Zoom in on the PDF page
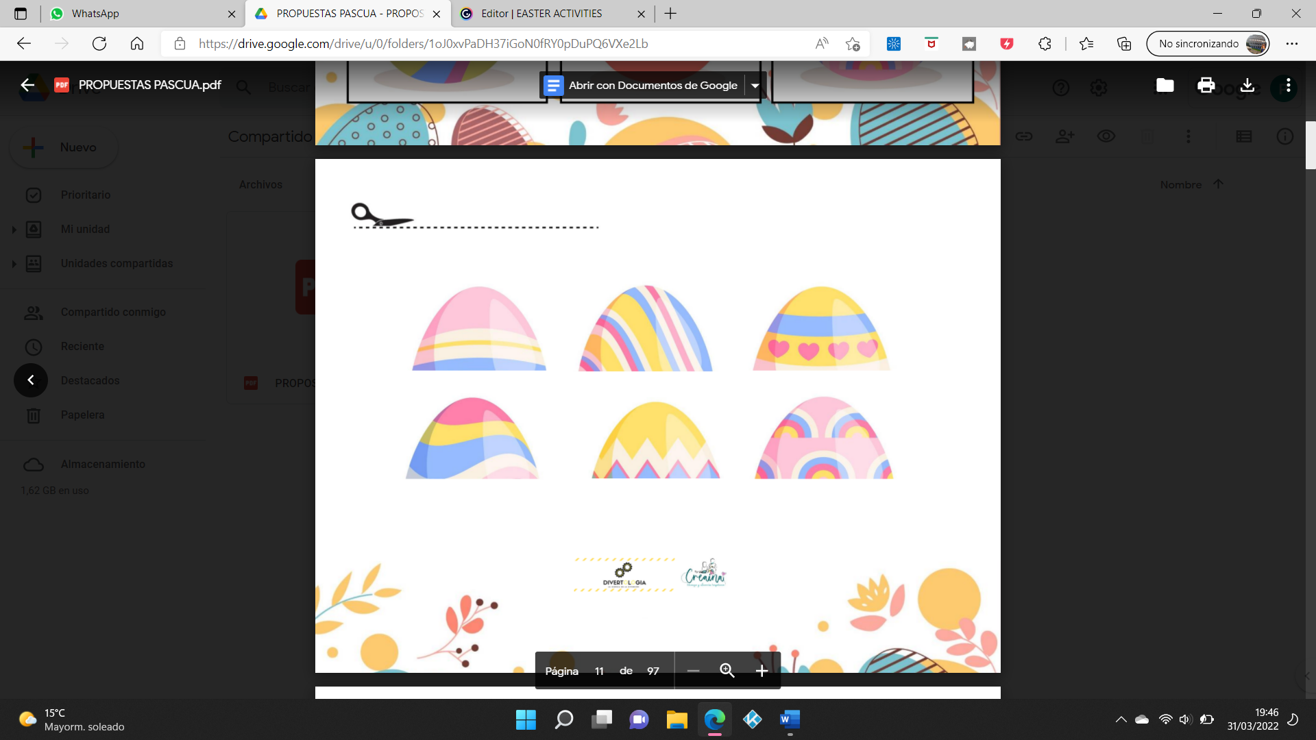This screenshot has width=1316, height=740. pos(761,671)
